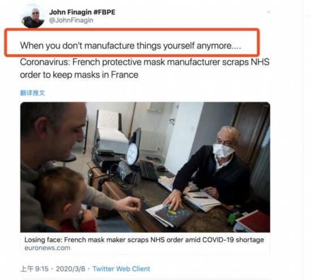
Task: Select the 'order to keep masks in France' line
Action: [x=79, y=75]
